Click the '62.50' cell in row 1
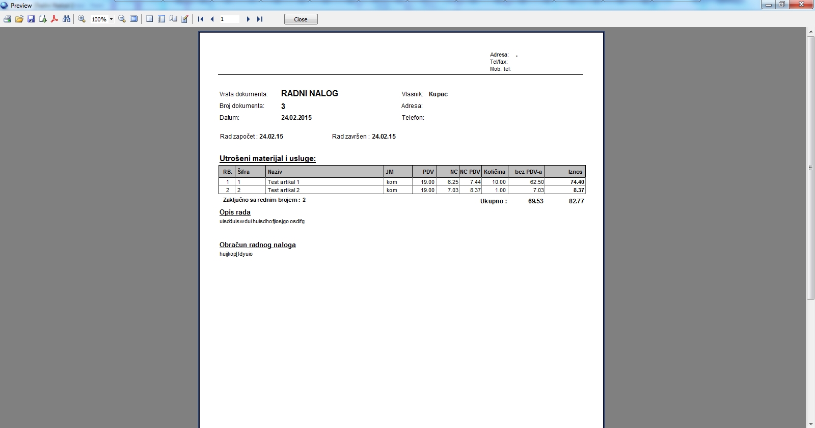The image size is (815, 428). click(x=527, y=182)
